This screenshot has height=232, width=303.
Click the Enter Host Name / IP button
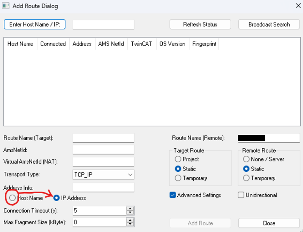(35, 24)
